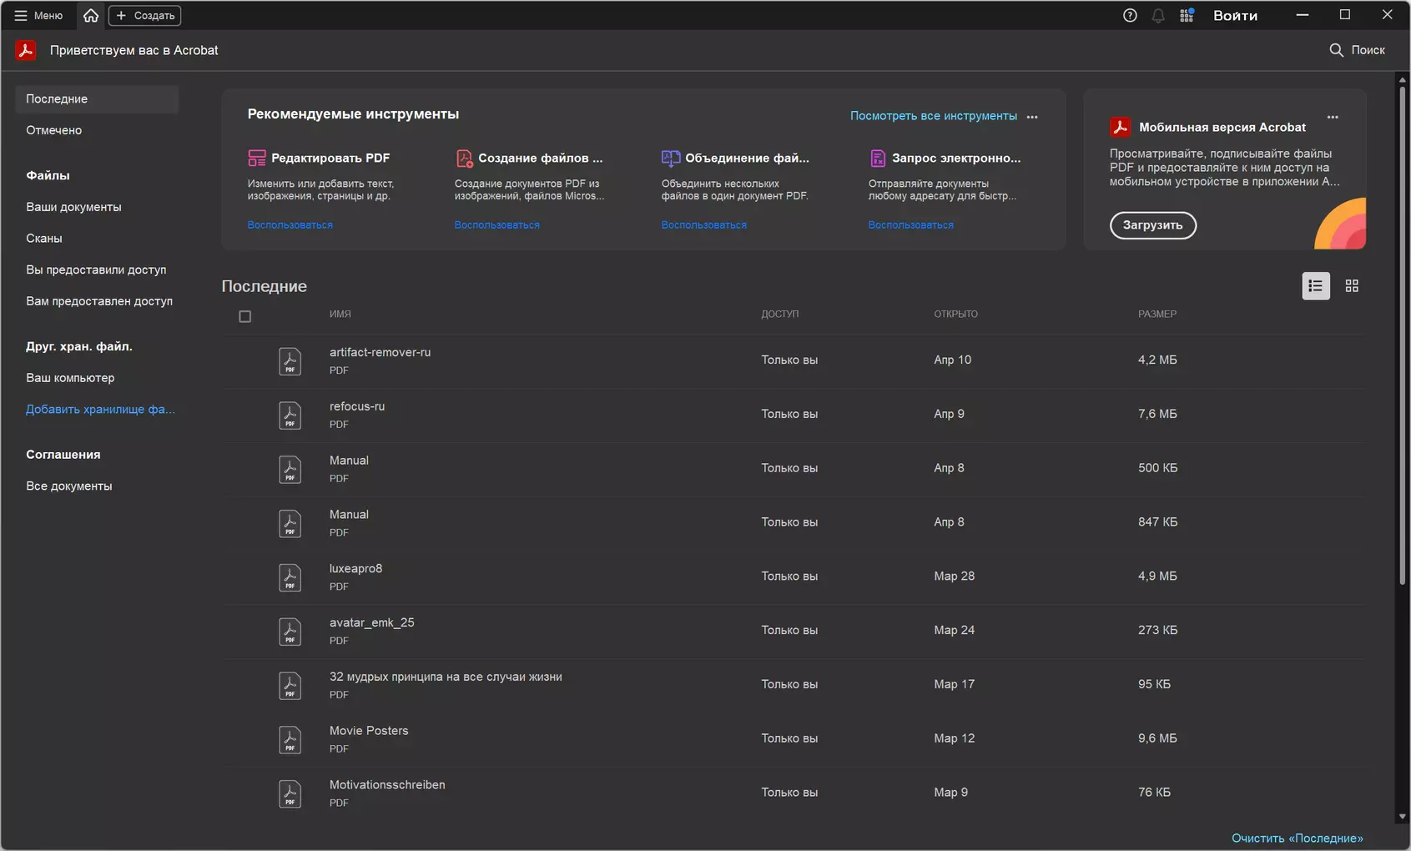Click the Clear Recent link
1411x851 pixels.
coord(1297,838)
